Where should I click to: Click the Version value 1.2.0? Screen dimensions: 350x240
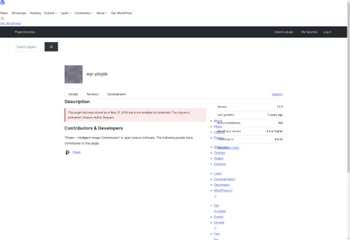[280, 107]
